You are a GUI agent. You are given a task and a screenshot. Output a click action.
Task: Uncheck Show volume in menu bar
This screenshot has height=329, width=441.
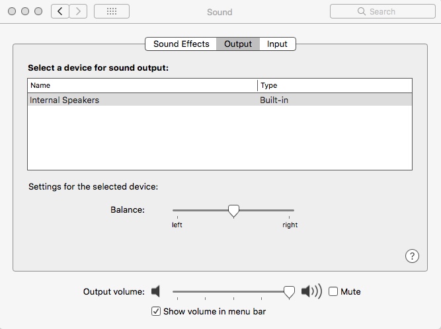[156, 311]
